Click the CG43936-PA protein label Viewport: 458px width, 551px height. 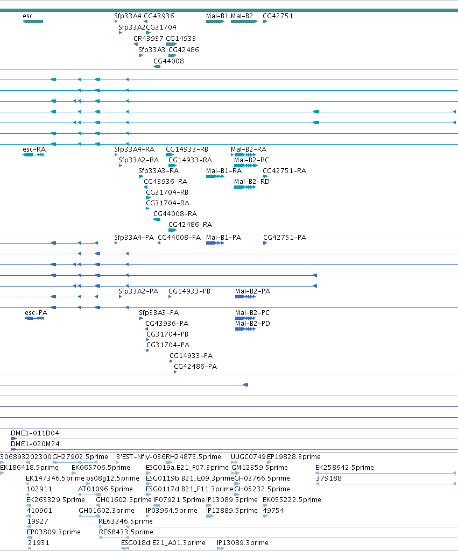[x=167, y=323]
